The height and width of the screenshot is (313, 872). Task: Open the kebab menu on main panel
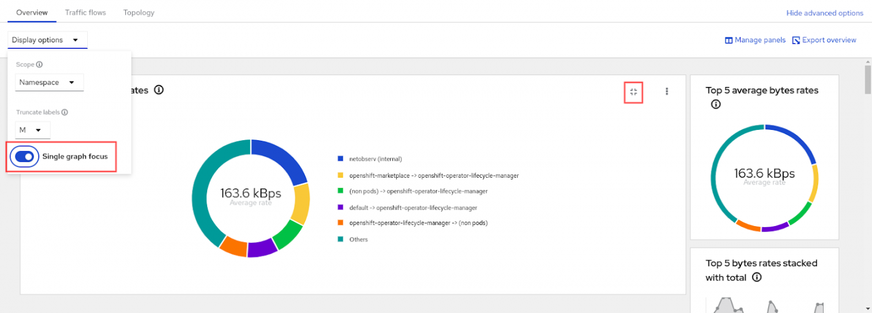(667, 91)
